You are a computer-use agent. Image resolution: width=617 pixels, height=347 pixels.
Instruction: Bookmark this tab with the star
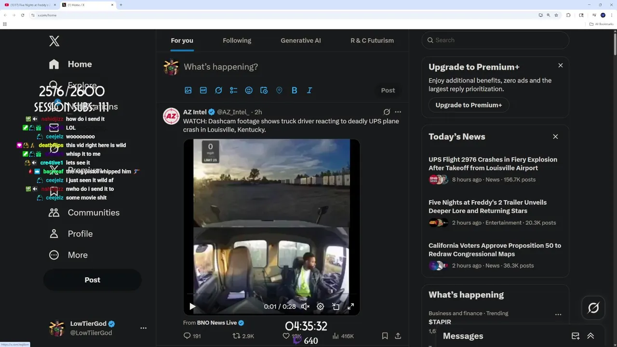pyautogui.click(x=556, y=15)
